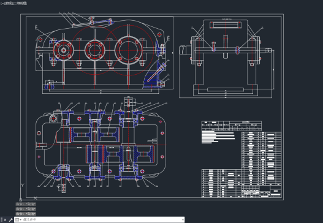Viewport: 323px width, 223px height.
Task: Click the command line grip handle
Action: (x=1, y=220)
